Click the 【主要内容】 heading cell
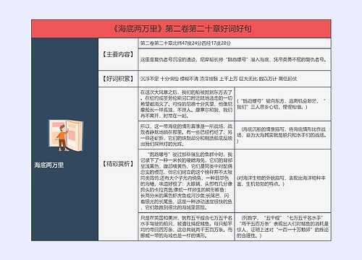Viewport: 362px width, 260px height. click(118, 54)
